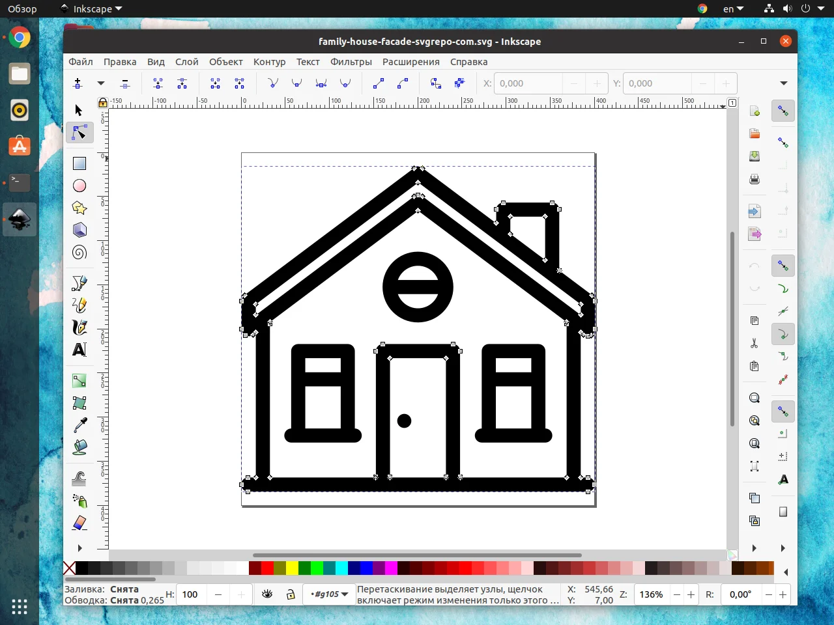Viewport: 834px width, 625px height.
Task: Click the print document icon
Action: click(x=755, y=179)
